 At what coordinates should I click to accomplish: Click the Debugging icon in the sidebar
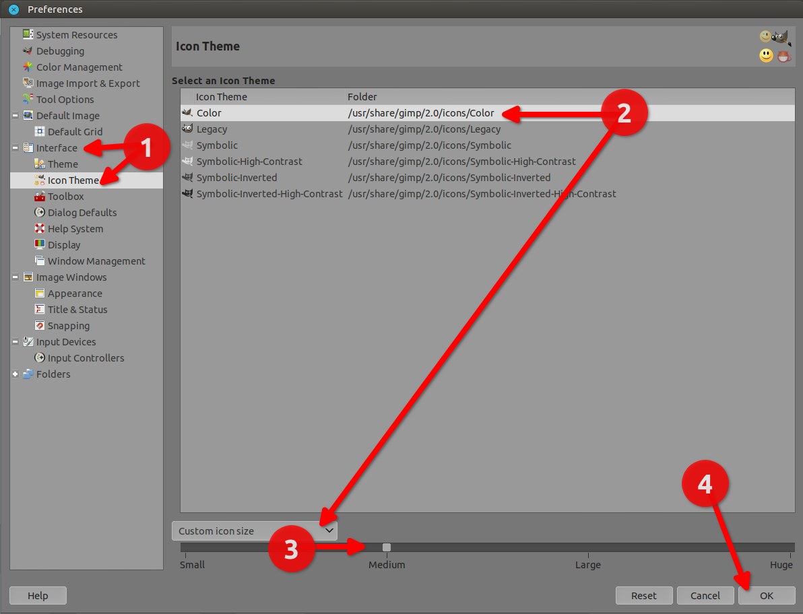28,50
